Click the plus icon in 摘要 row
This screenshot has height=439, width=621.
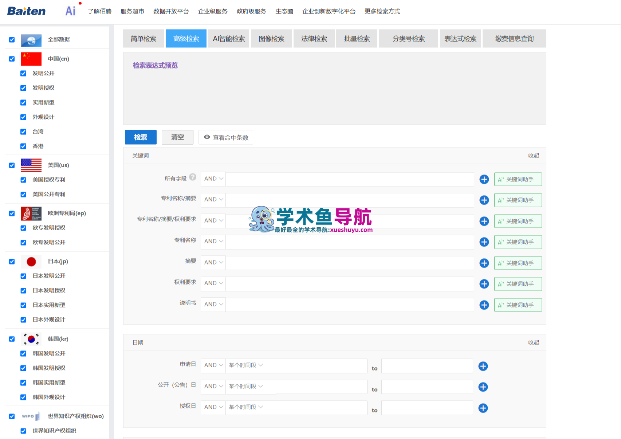tap(484, 263)
